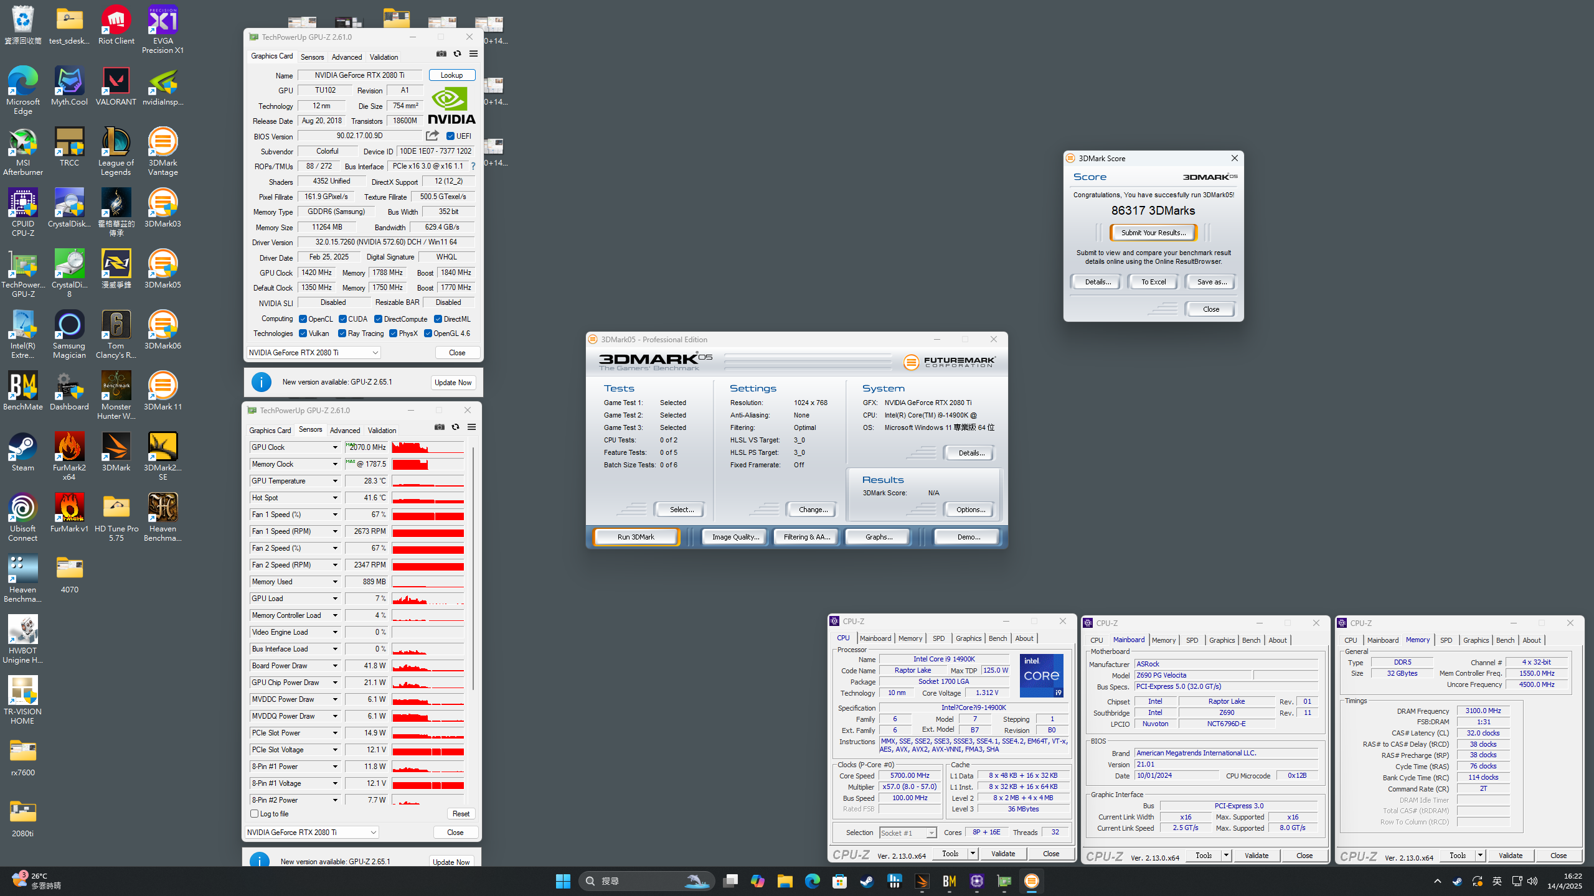Click BIOS export share icon in GPU-Z
The width and height of the screenshot is (1594, 896).
[432, 136]
